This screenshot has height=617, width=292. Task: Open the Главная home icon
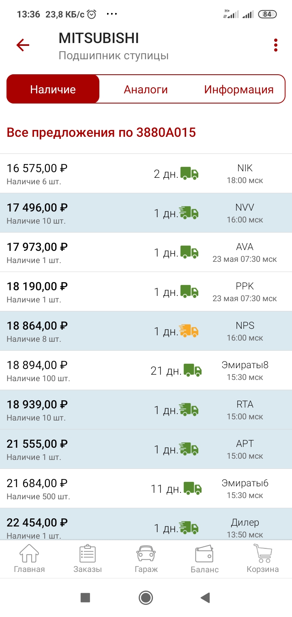(x=29, y=559)
